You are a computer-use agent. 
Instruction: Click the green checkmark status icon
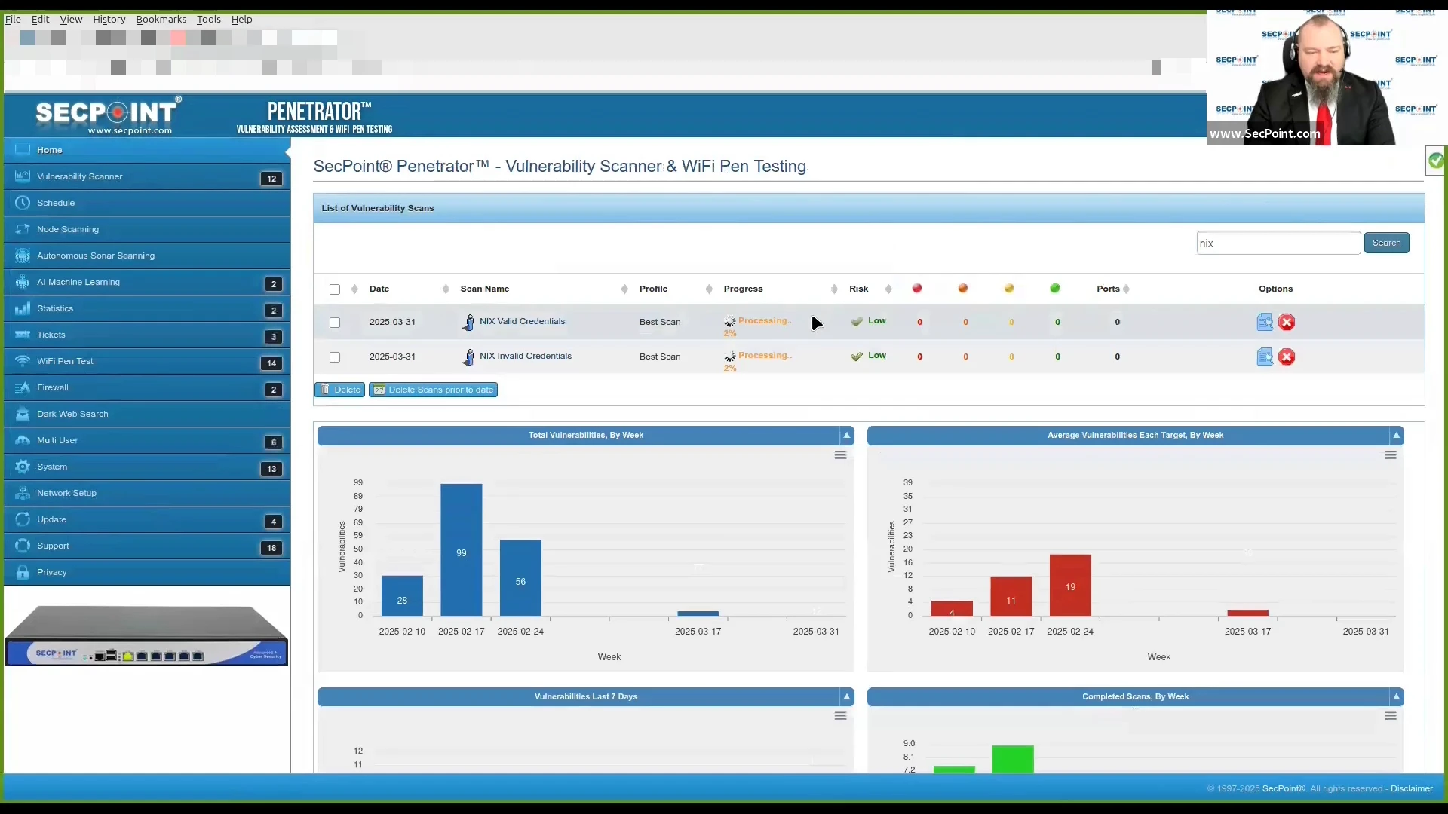point(1436,161)
